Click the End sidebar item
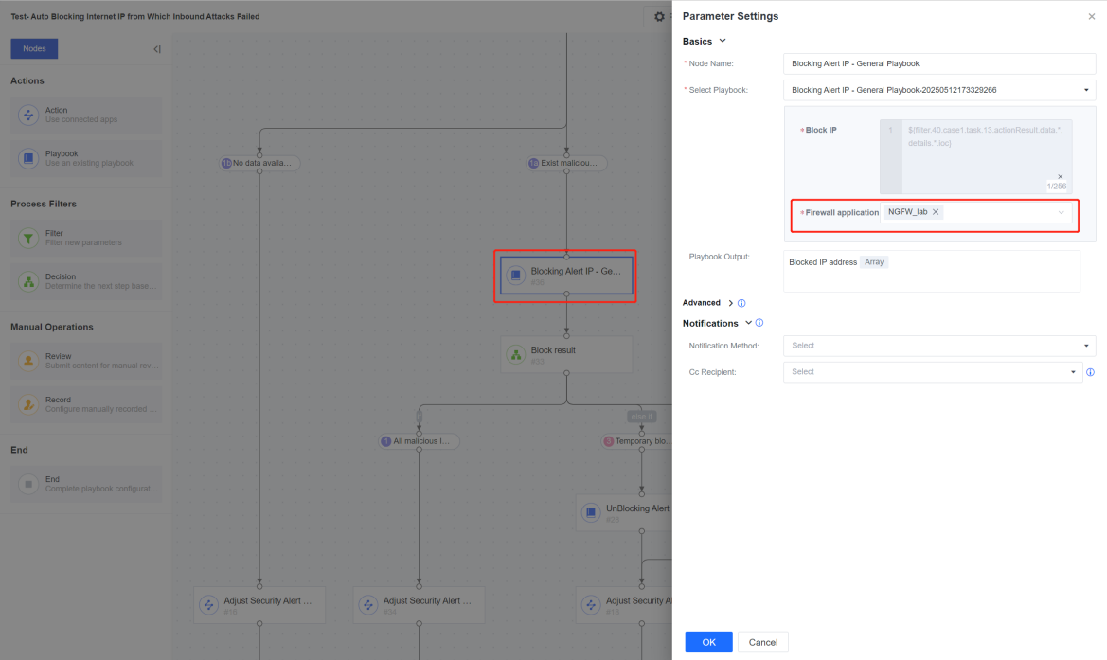1107x660 pixels. (86, 484)
